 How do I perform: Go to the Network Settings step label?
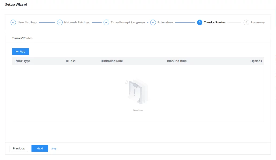(77, 22)
